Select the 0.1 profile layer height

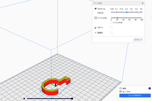click(x=117, y=12)
